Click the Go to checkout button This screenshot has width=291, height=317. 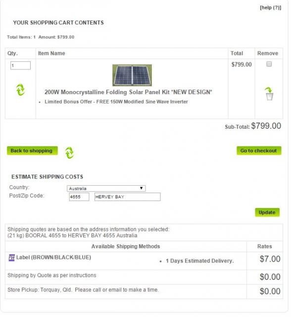pyautogui.click(x=259, y=151)
